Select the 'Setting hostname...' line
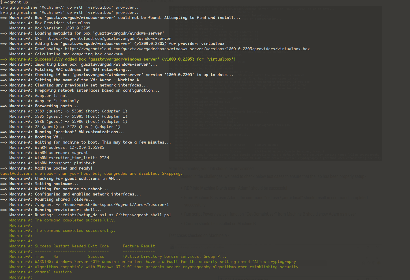 40,184
